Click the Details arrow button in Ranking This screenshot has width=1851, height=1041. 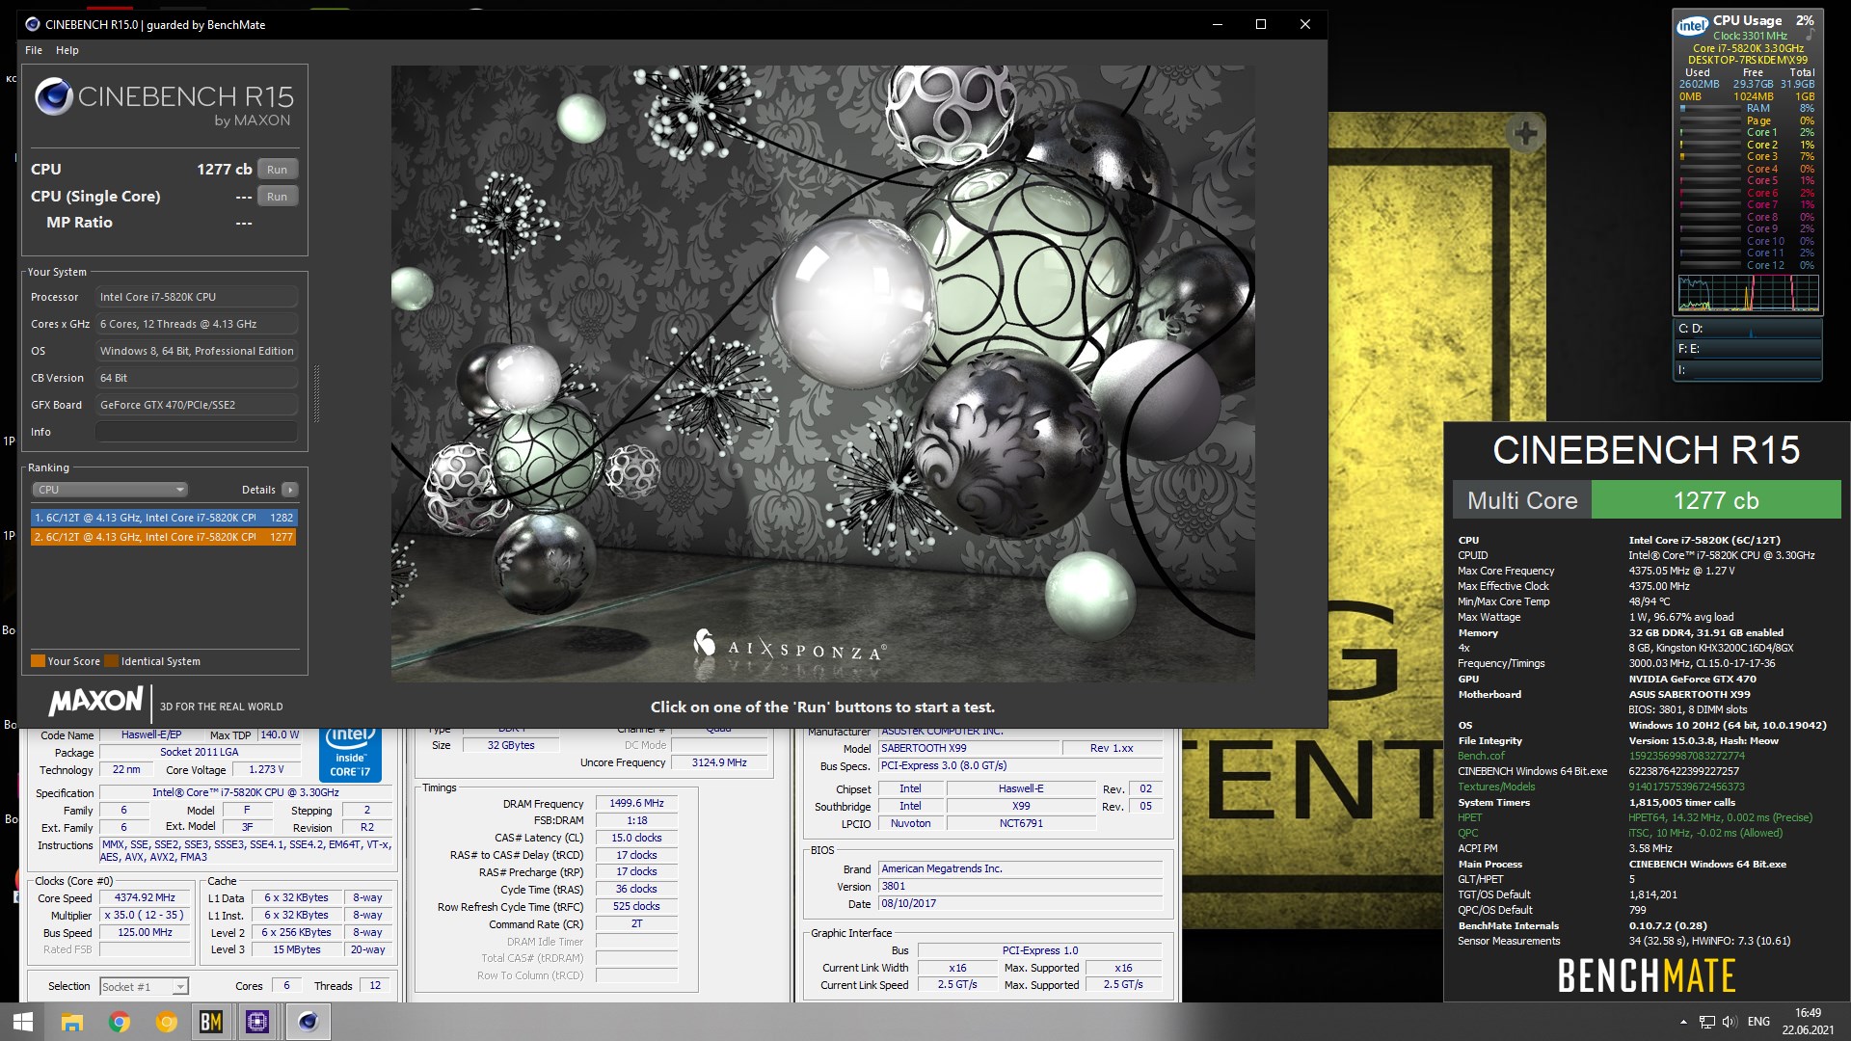tap(290, 490)
